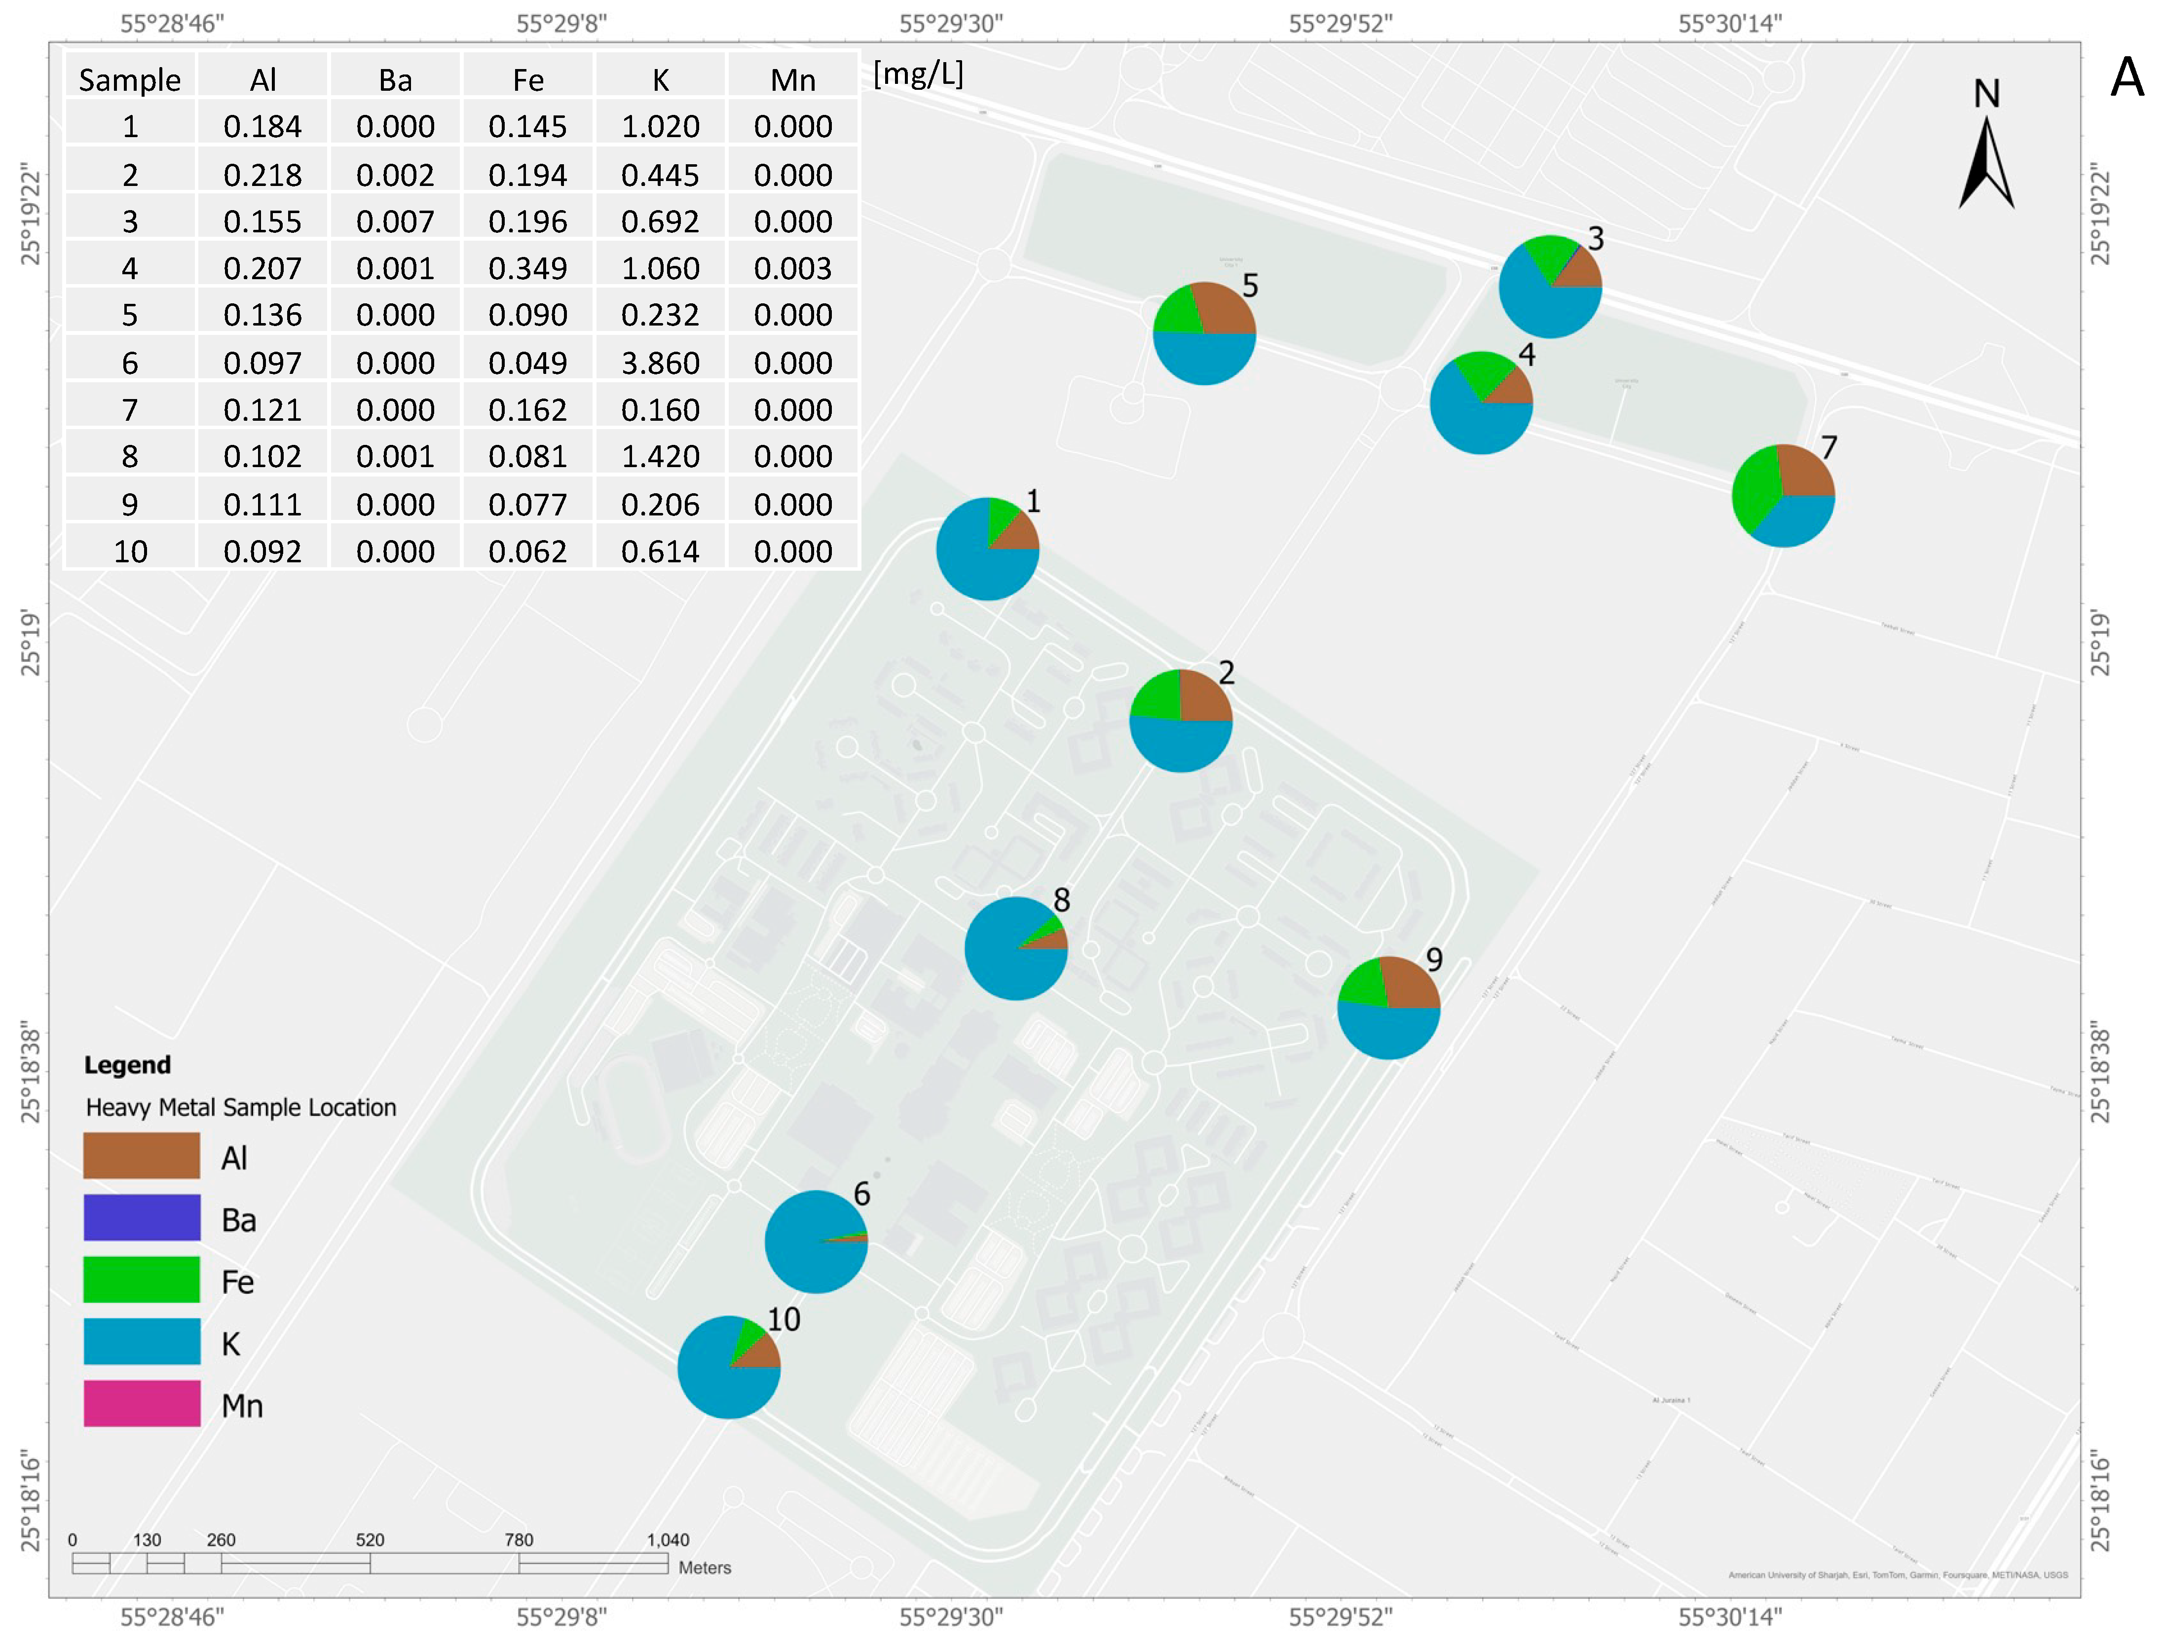Click the sample 6 pie chart marker

pyautogui.click(x=816, y=1242)
